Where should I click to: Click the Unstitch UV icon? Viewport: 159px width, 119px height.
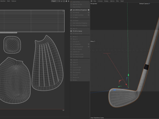71,52
